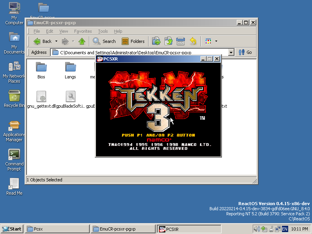Click the network connection tray icon
Viewport: 312px width, 234px height.
click(278, 229)
